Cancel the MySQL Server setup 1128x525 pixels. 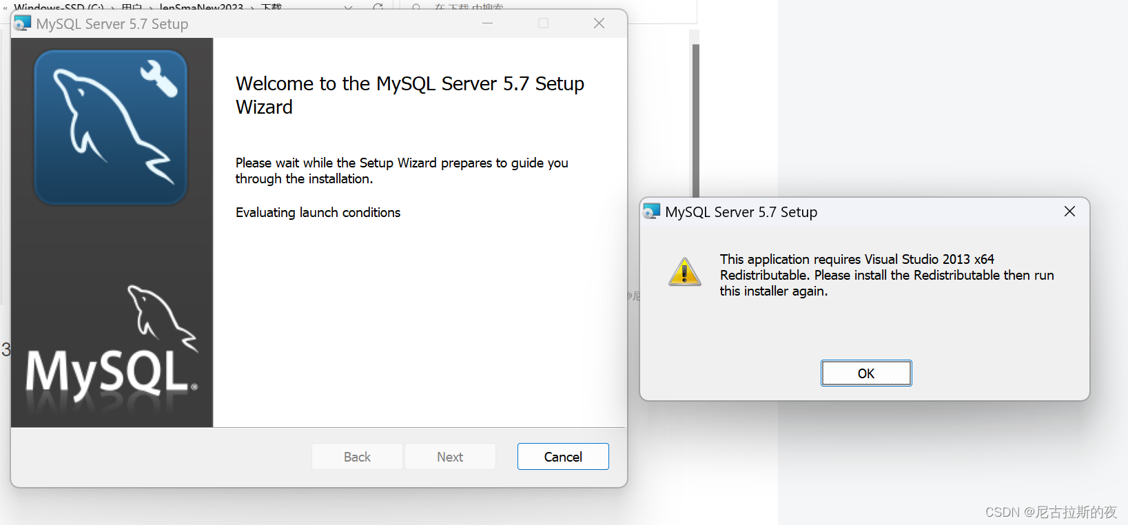click(x=562, y=456)
